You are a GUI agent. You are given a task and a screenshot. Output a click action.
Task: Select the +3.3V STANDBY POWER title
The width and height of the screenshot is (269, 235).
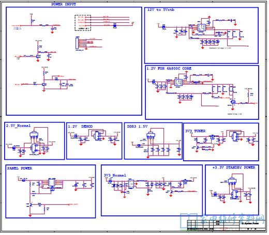[234, 168]
